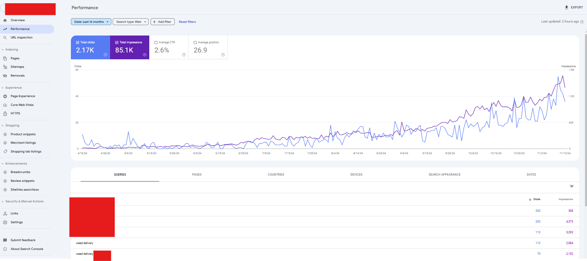Expand Security & Manual Actions section
Viewport: 587px width, 261px height.
click(x=3, y=201)
